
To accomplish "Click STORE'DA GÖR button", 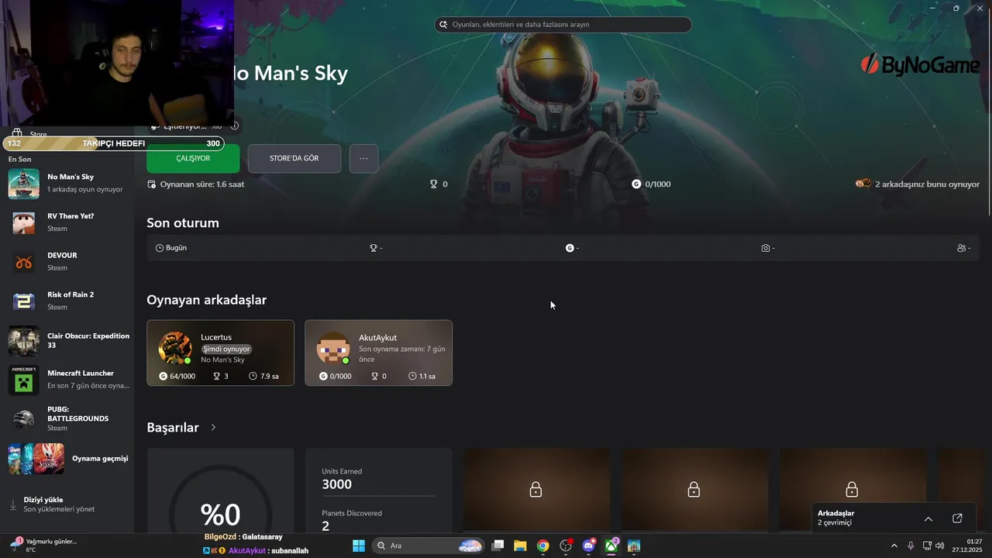I will point(294,158).
